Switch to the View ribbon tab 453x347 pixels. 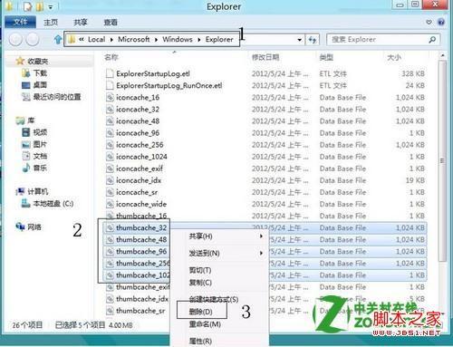[x=111, y=22]
